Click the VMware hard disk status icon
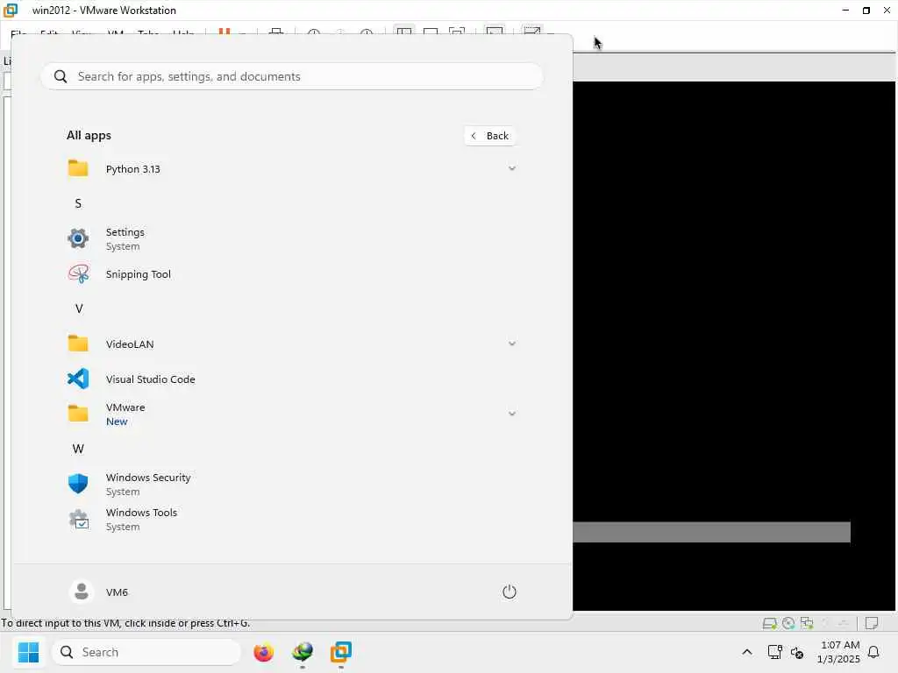 [769, 623]
